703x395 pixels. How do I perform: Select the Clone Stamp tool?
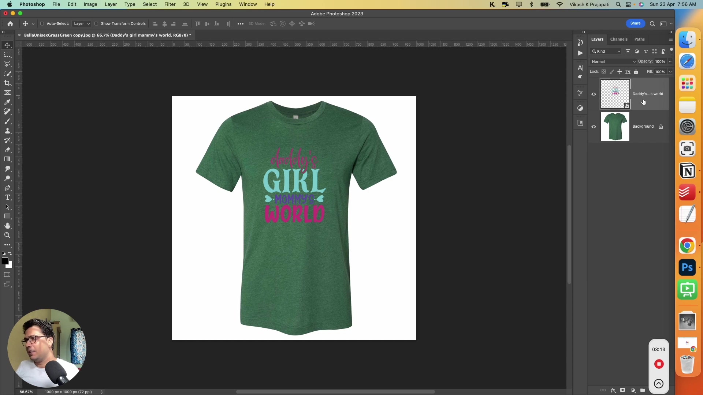click(x=7, y=131)
